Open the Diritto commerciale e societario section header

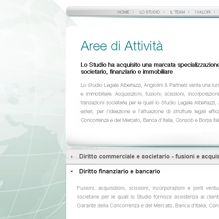(142, 157)
